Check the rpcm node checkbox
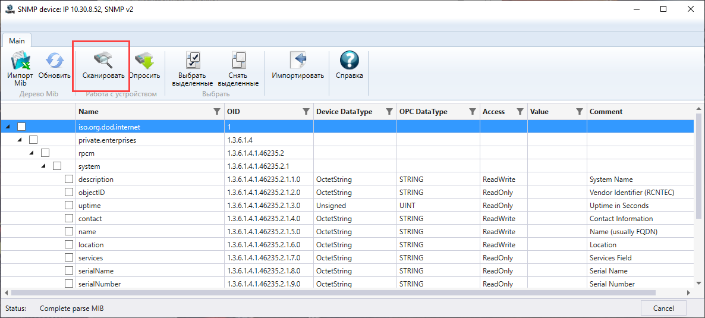This screenshot has width=705, height=318. click(x=45, y=153)
